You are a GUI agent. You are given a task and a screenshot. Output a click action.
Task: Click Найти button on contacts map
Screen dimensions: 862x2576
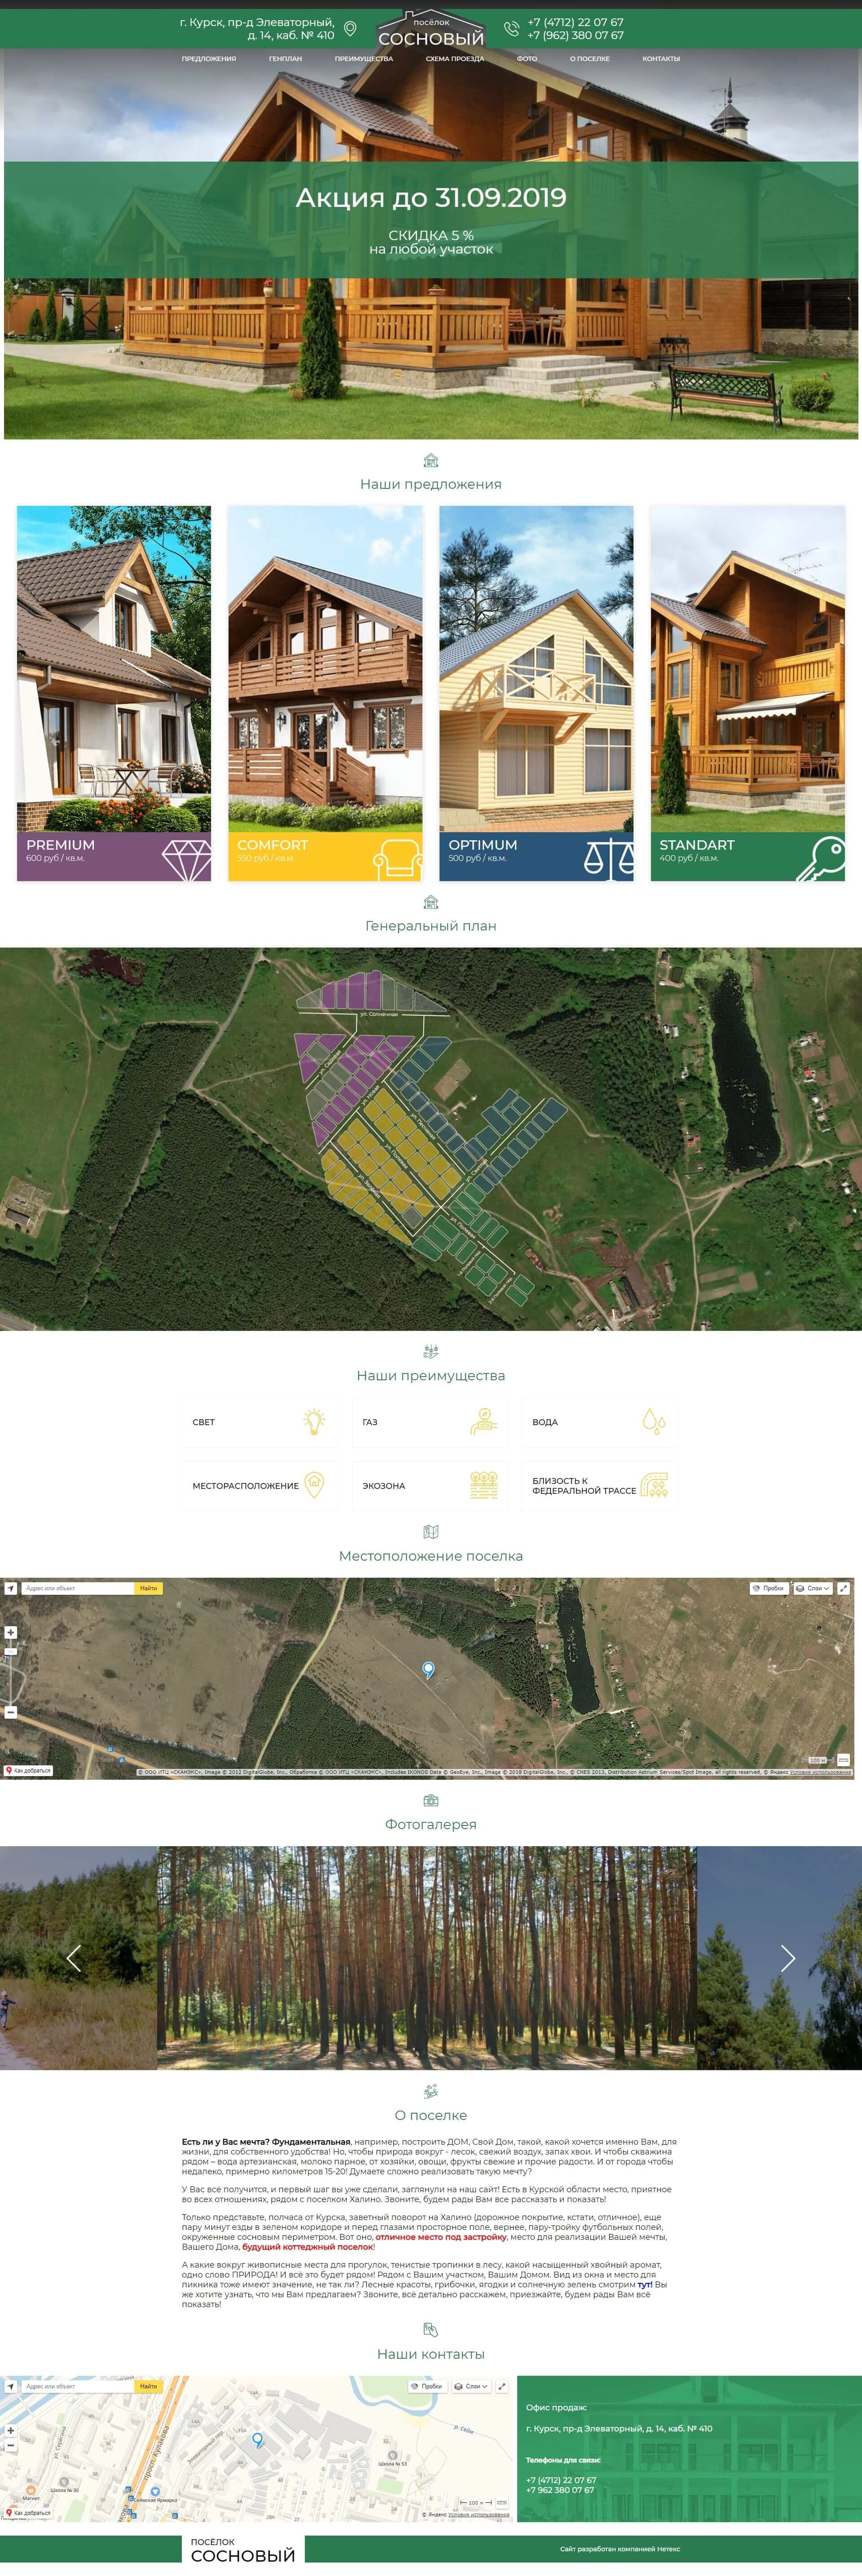148,2386
